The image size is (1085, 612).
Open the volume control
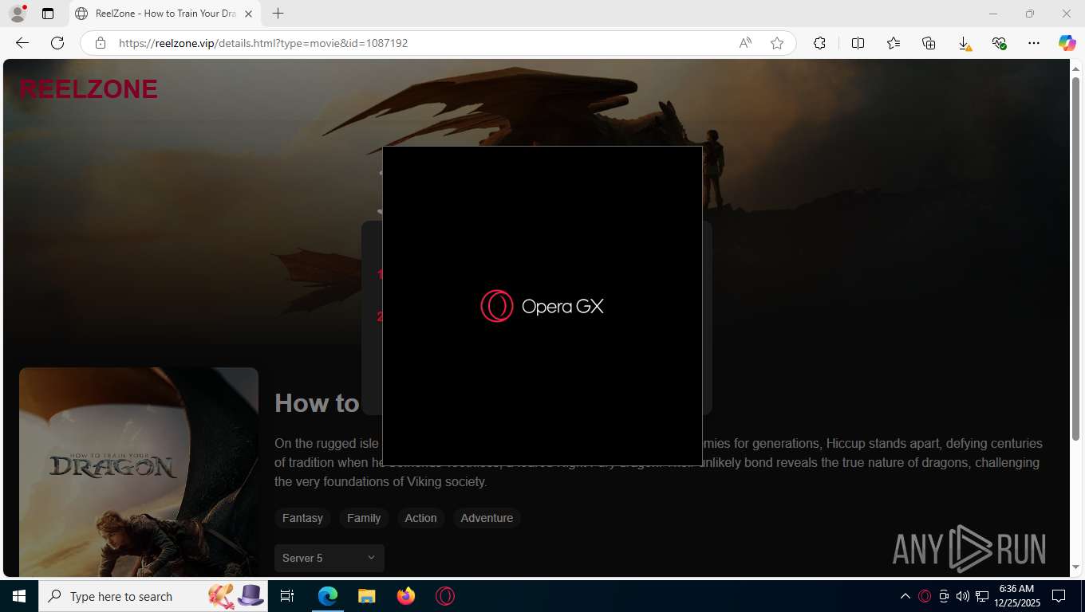pos(963,596)
